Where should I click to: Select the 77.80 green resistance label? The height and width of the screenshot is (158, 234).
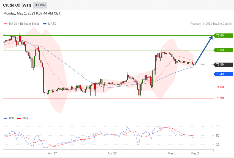223,36
